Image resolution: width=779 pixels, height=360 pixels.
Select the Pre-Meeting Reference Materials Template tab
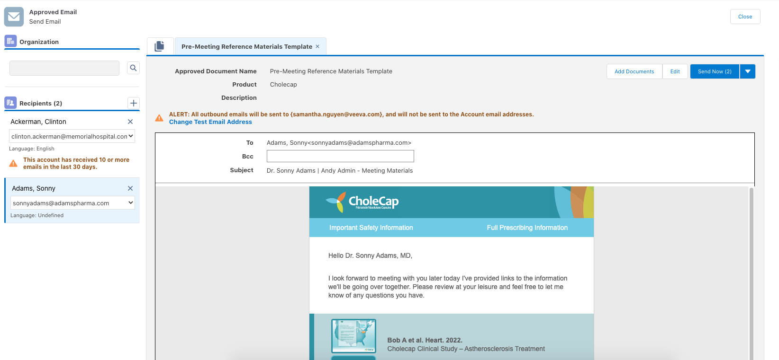(246, 46)
